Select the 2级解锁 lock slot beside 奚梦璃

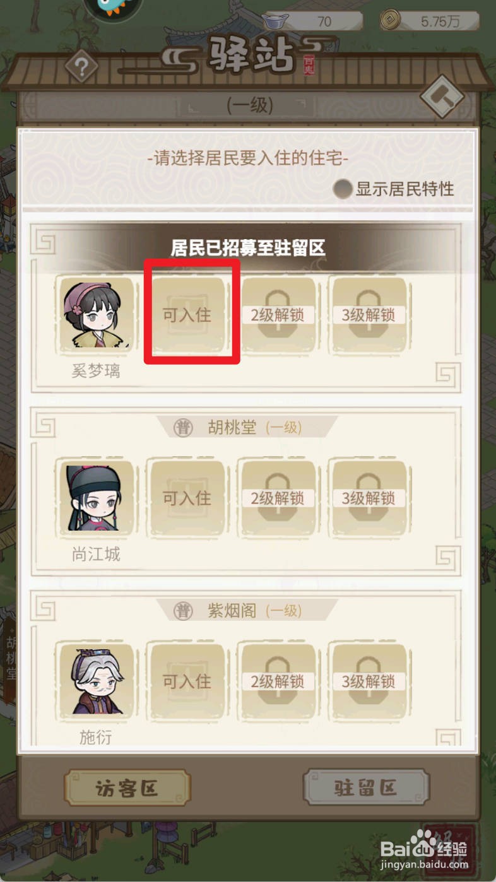pos(278,315)
